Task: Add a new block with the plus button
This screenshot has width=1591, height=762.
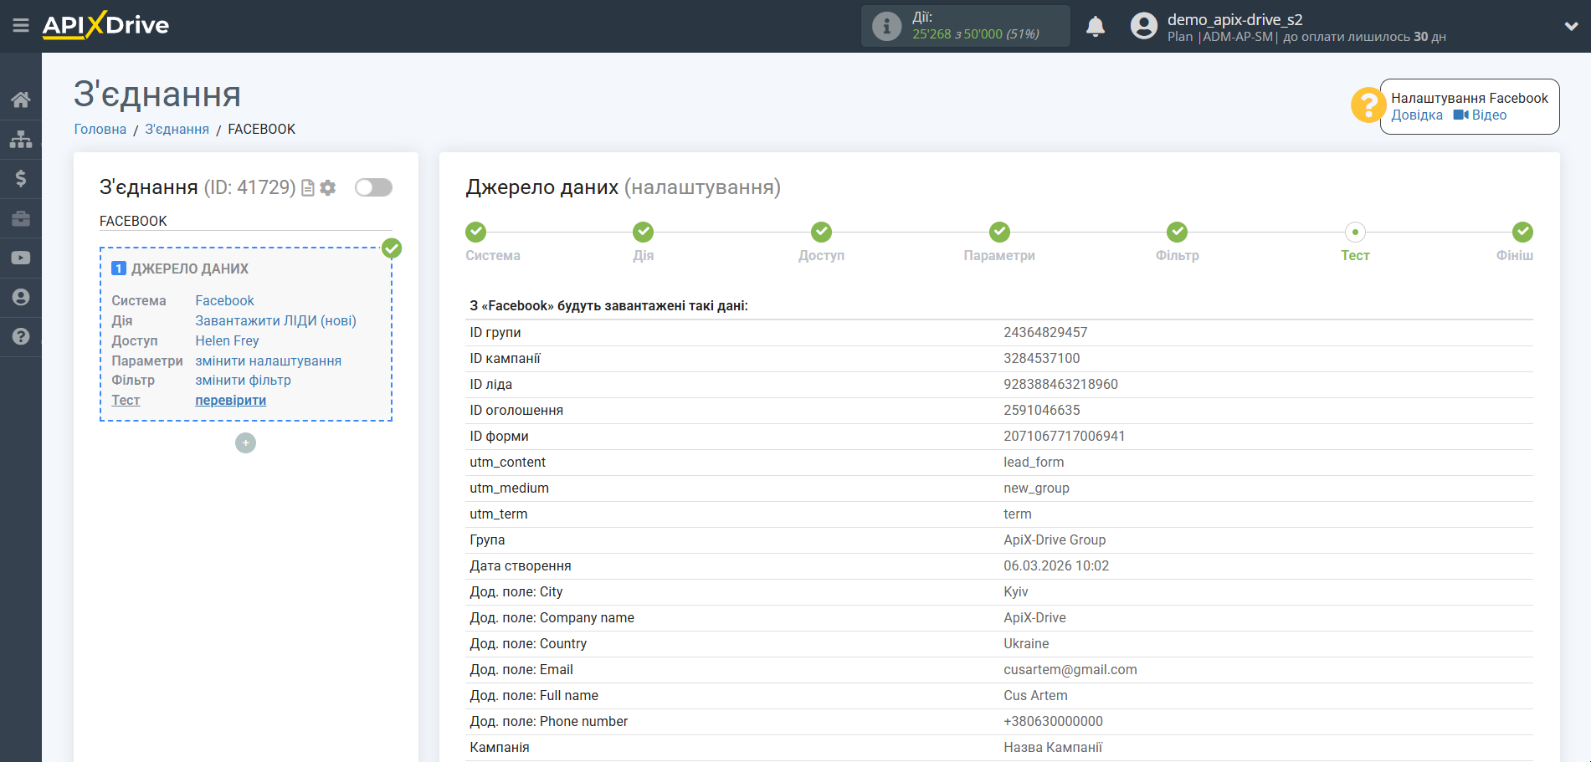Action: click(245, 443)
